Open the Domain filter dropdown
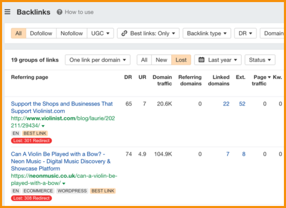The image size is (286, 208). click(x=272, y=33)
